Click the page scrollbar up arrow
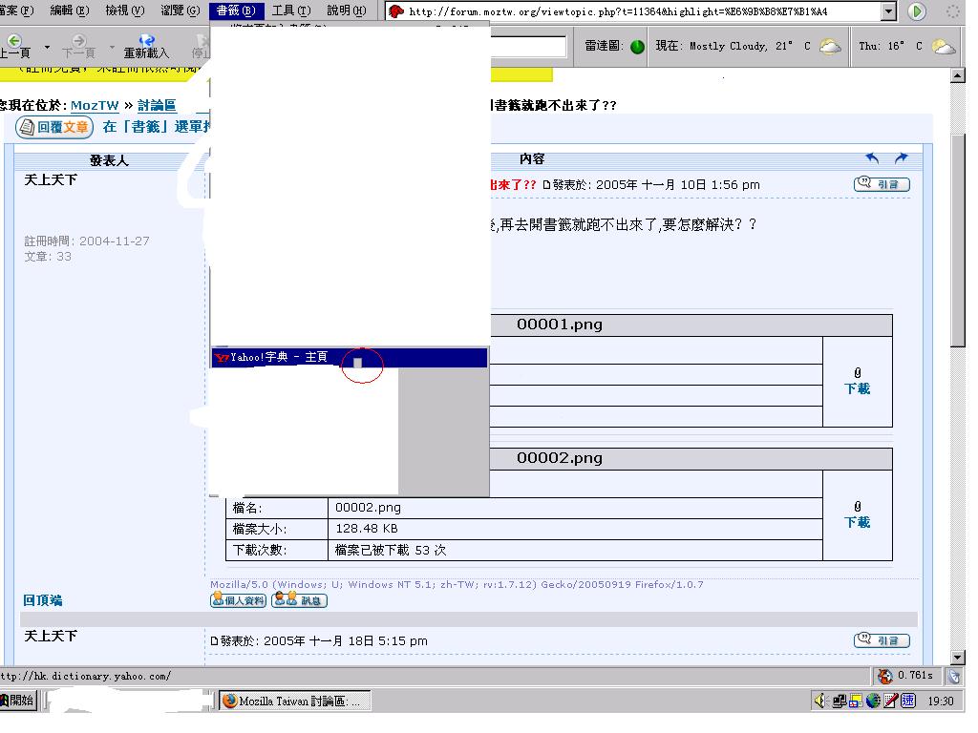This screenshot has height=733, width=978. pos(957,75)
